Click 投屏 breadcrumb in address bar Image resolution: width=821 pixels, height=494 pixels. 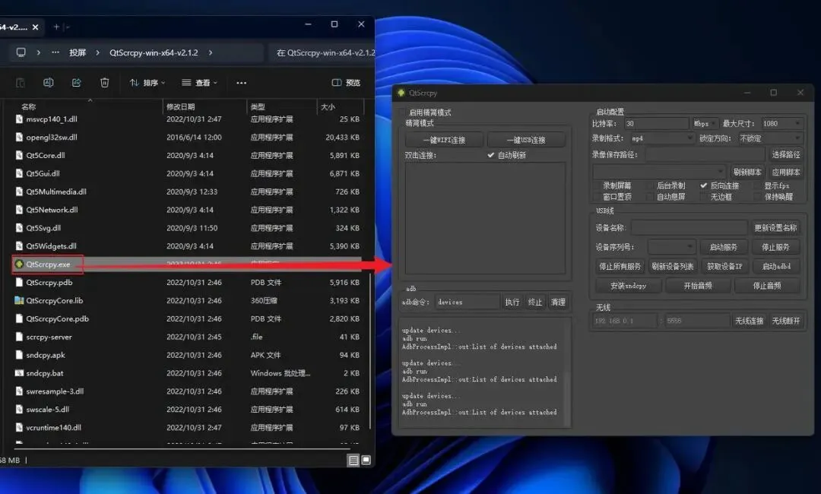tap(78, 52)
